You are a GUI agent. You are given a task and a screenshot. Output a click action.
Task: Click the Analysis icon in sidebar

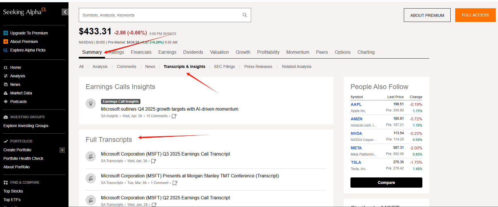(x=6, y=76)
